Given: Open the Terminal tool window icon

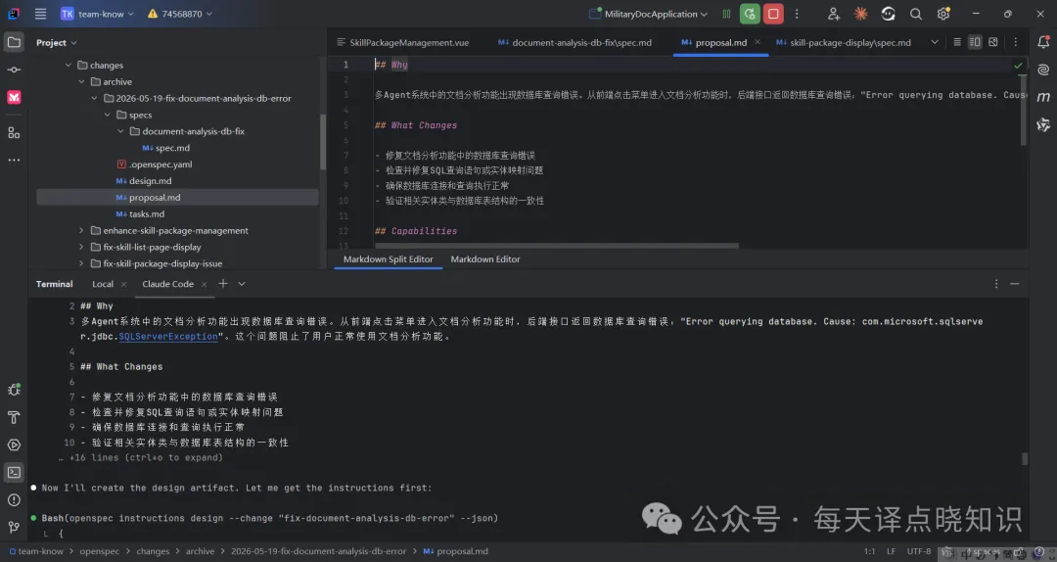Looking at the screenshot, I should (14, 472).
